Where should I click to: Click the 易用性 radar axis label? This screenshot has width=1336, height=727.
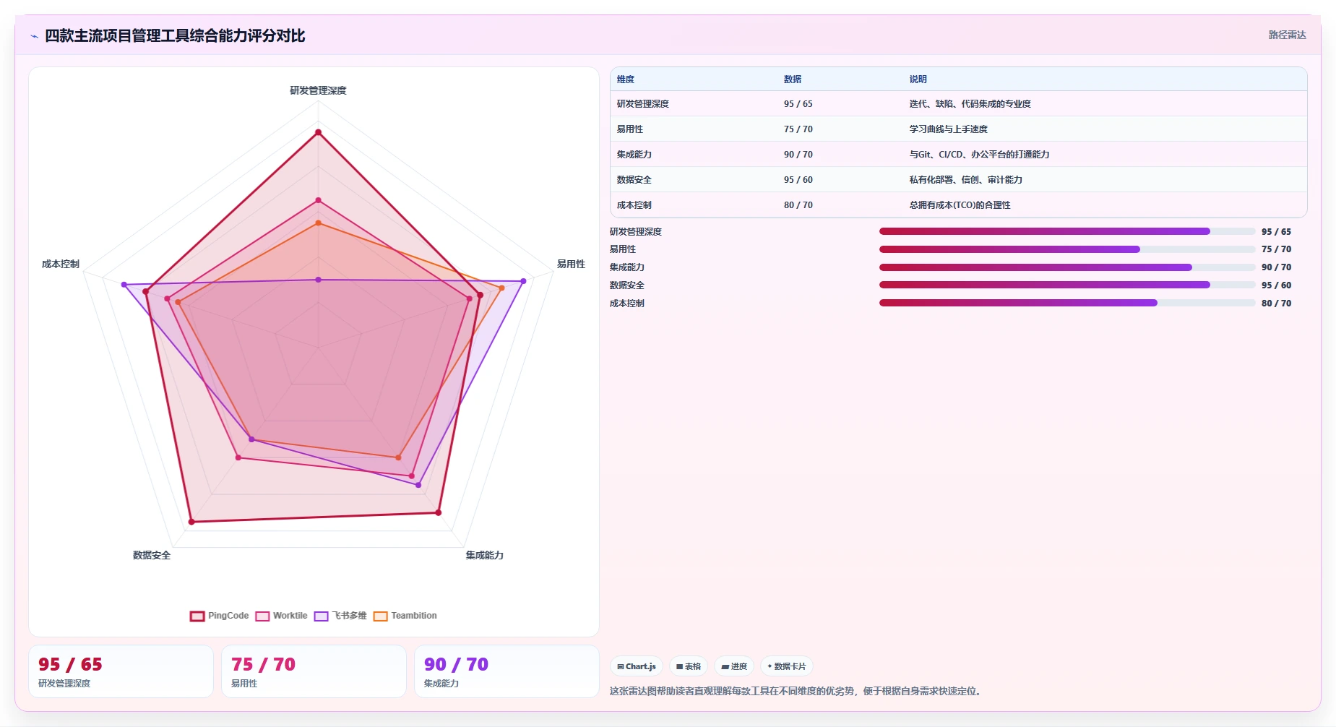tap(571, 264)
